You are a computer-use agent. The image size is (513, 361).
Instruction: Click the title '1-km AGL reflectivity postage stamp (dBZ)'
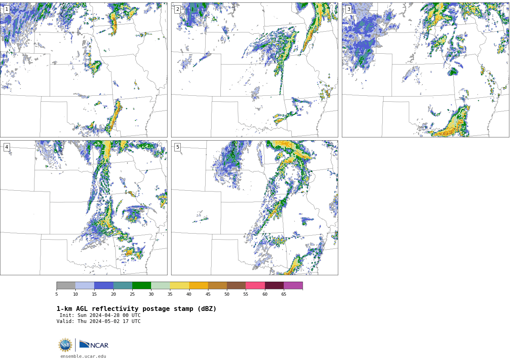[136, 309]
